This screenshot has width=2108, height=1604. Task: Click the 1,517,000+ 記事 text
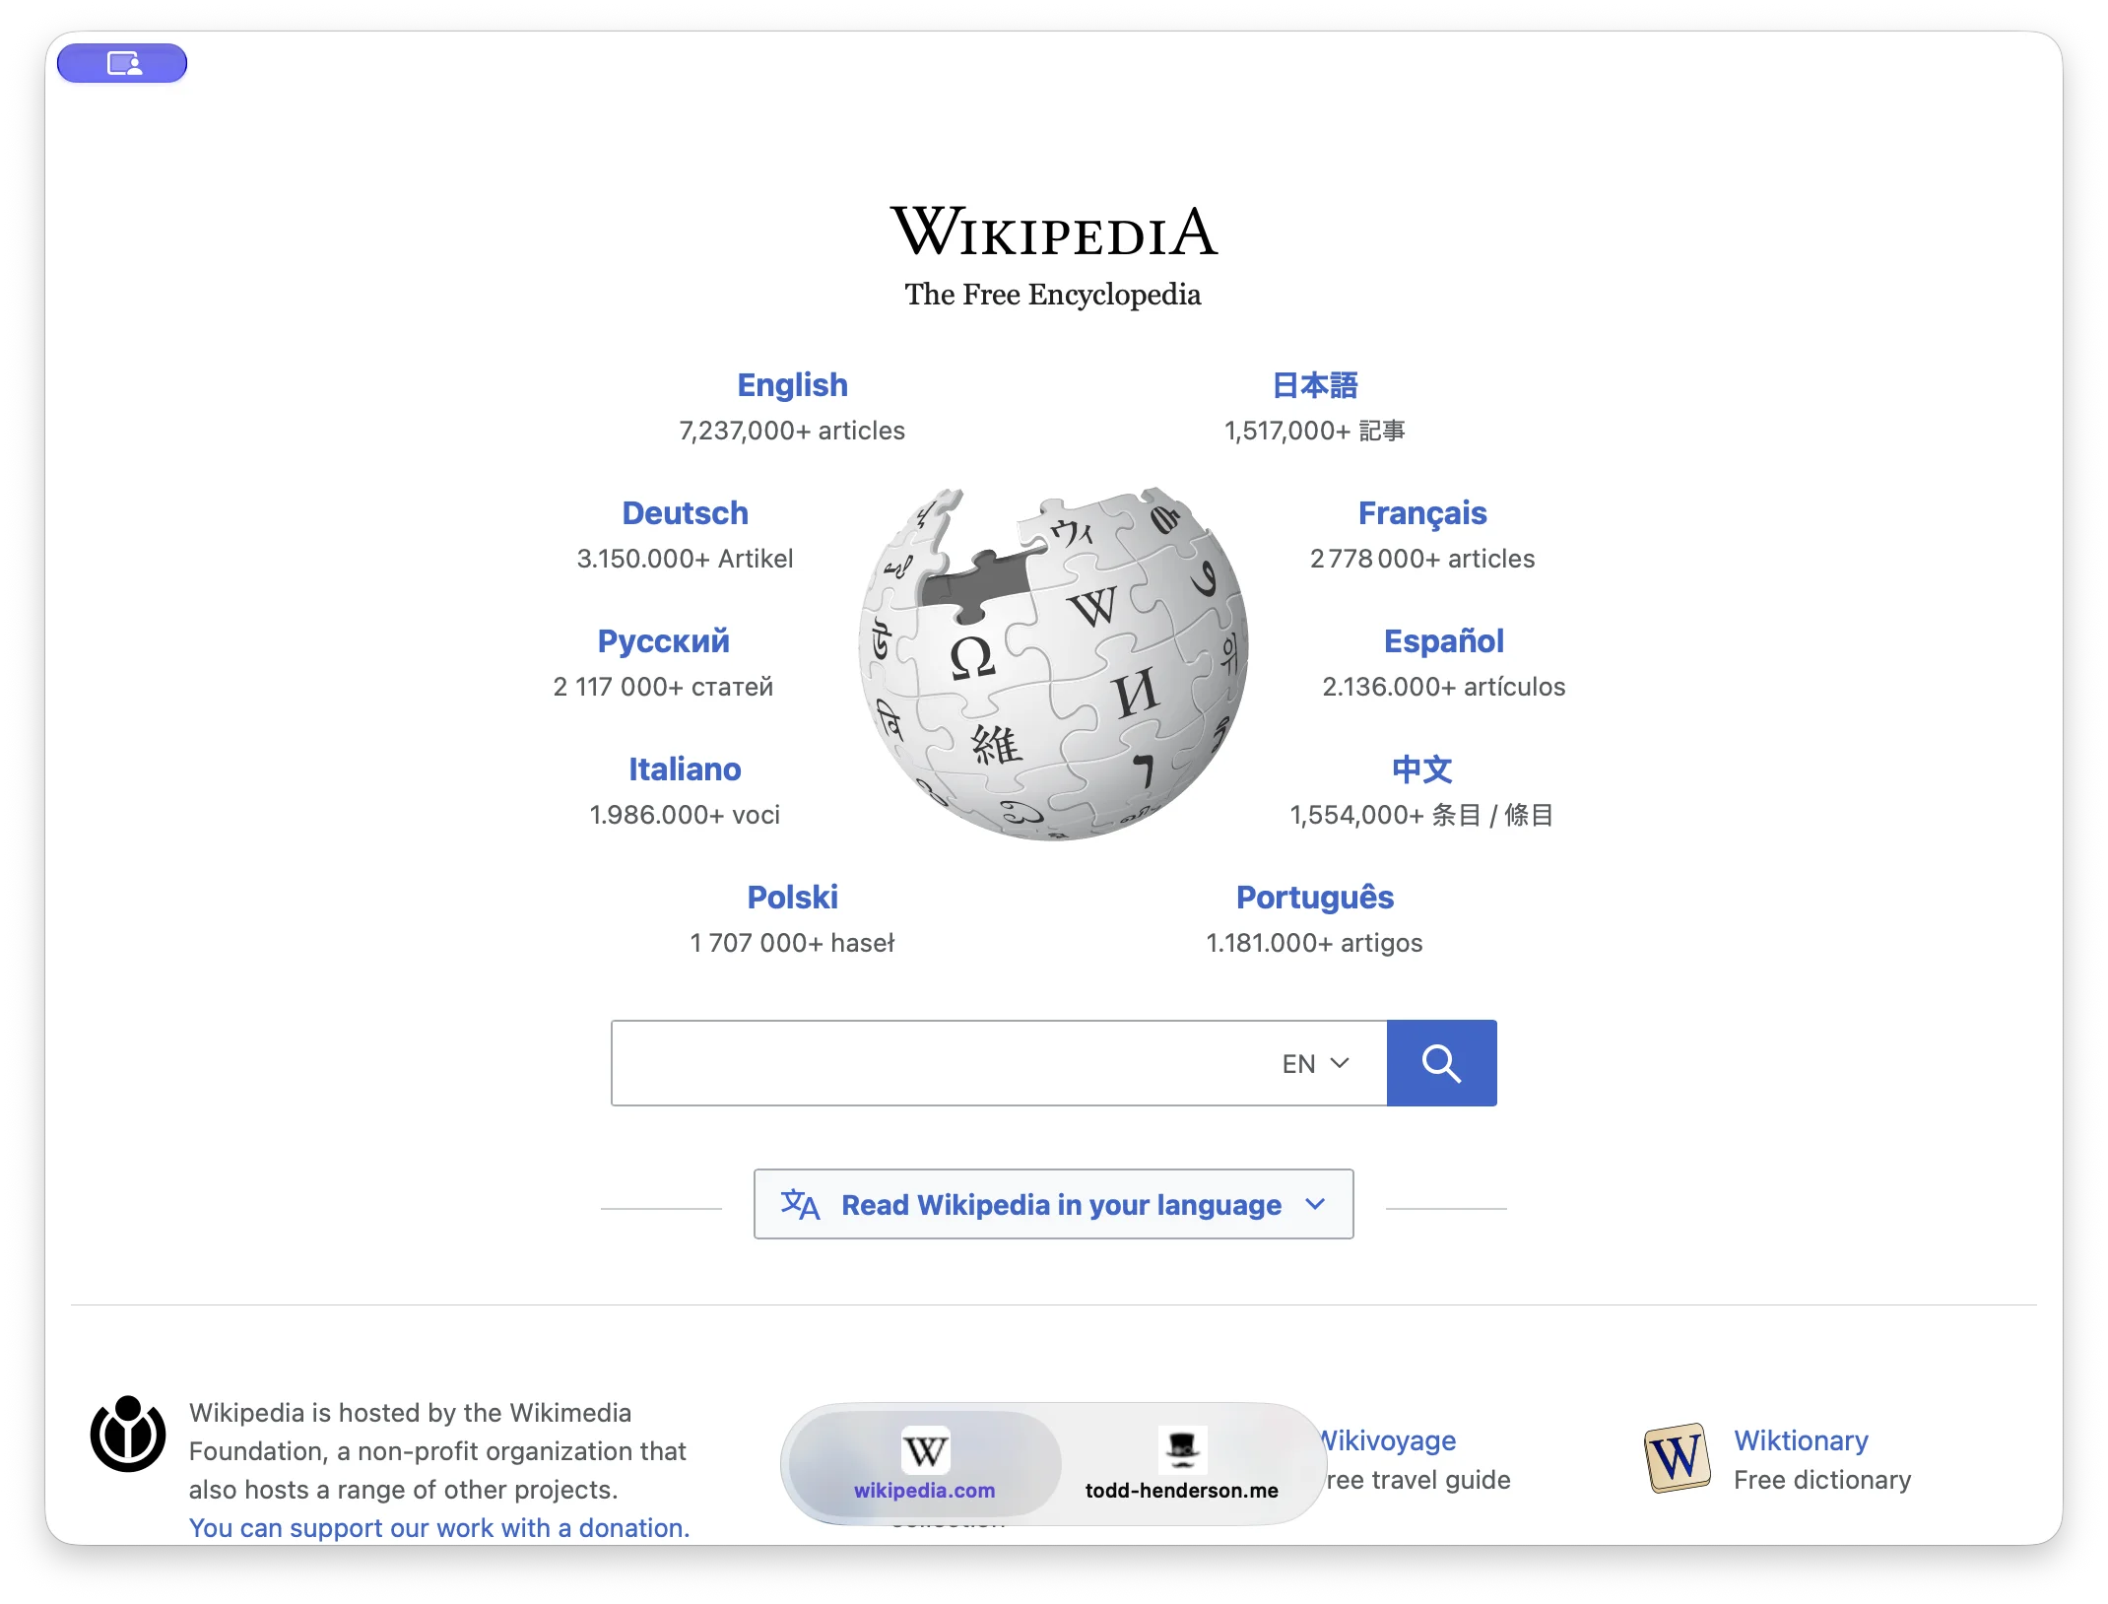click(x=1315, y=431)
